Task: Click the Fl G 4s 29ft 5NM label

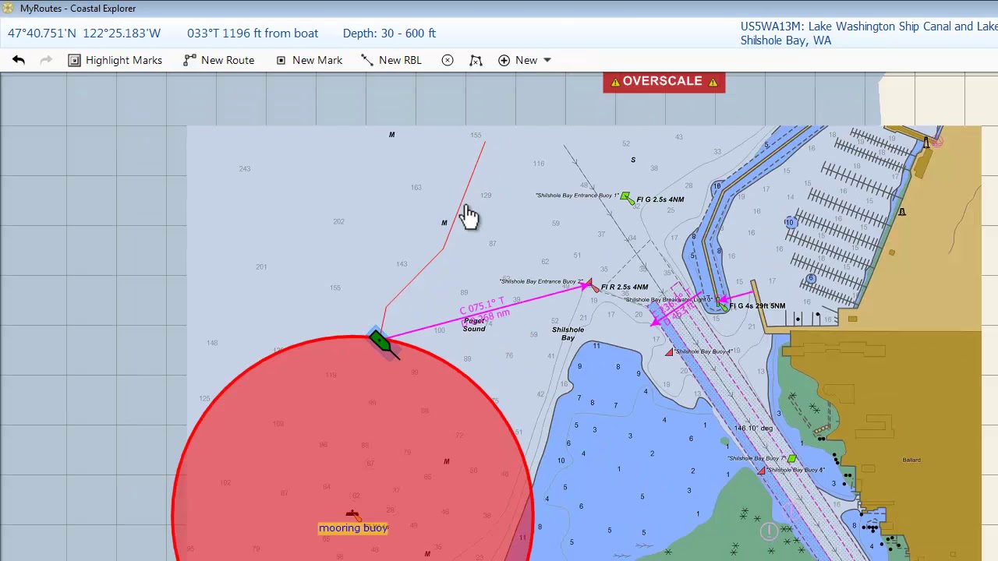Action: point(757,306)
